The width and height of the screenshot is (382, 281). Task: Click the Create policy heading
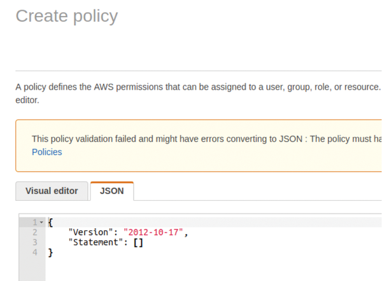tap(67, 17)
